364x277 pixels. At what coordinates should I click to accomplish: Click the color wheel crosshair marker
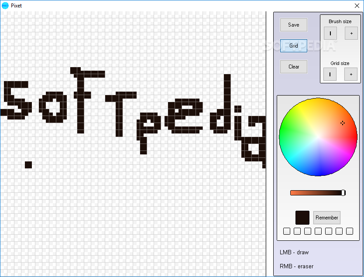(x=343, y=123)
